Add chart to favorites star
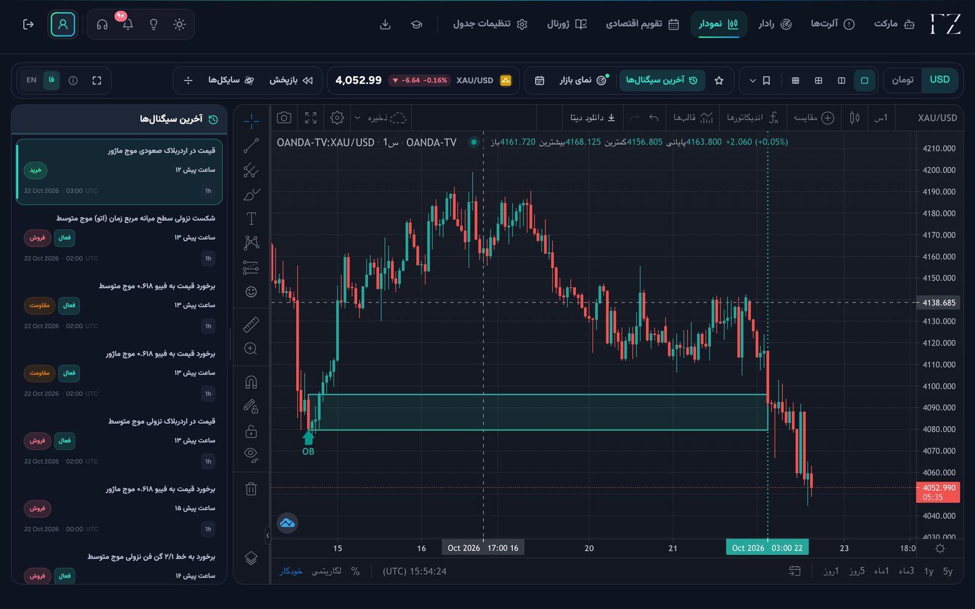Viewport: 975px width, 609px height. [719, 80]
